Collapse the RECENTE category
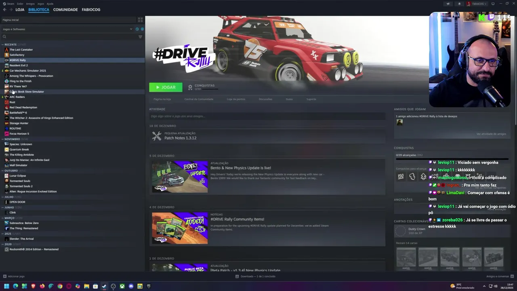The image size is (517, 291). (3, 44)
